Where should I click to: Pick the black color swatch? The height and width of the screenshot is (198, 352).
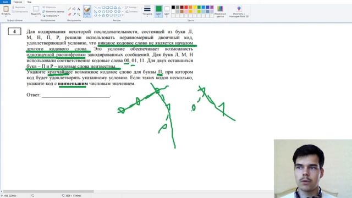pyautogui.click(x=173, y=7)
